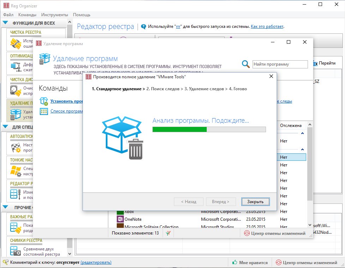The height and width of the screenshot is (268, 345).
Task: Click the key comment icon in status bar
Action: pos(6,262)
